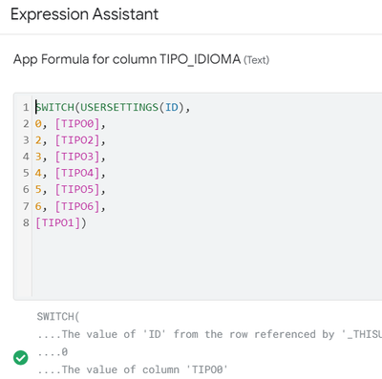Image resolution: width=382 pixels, height=379 pixels.
Task: Click [TIPO1] on line 8
Action: pyautogui.click(x=57, y=223)
